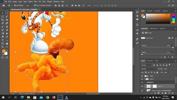The height and width of the screenshot is (100, 177).
Task: Switch to the Swatches tab
Action: [x=149, y=11]
